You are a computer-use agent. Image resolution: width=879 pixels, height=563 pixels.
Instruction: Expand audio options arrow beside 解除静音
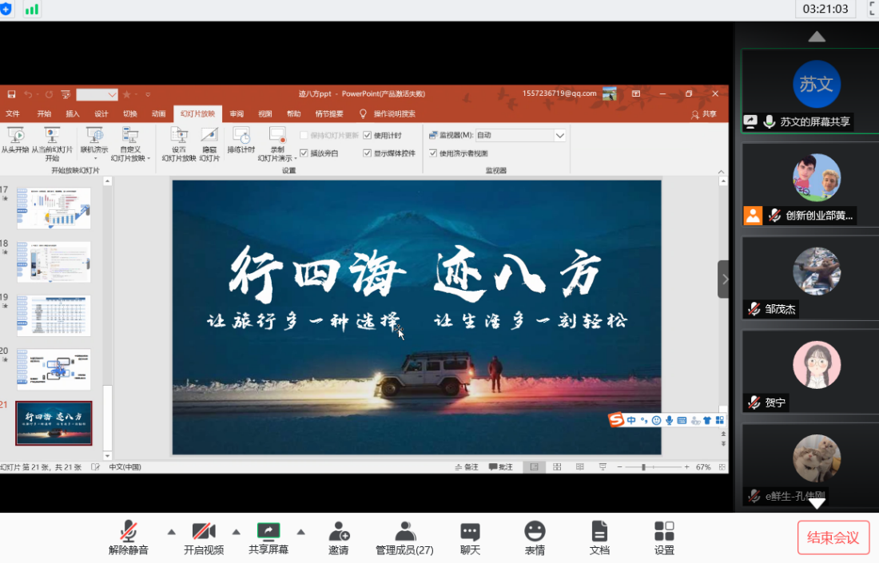tap(171, 532)
